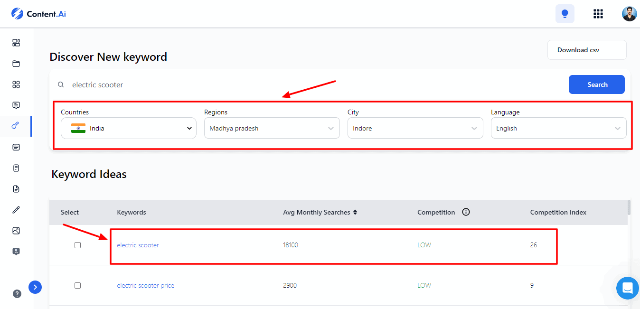Open the live chat support bubble
Image resolution: width=640 pixels, height=309 pixels.
click(627, 288)
